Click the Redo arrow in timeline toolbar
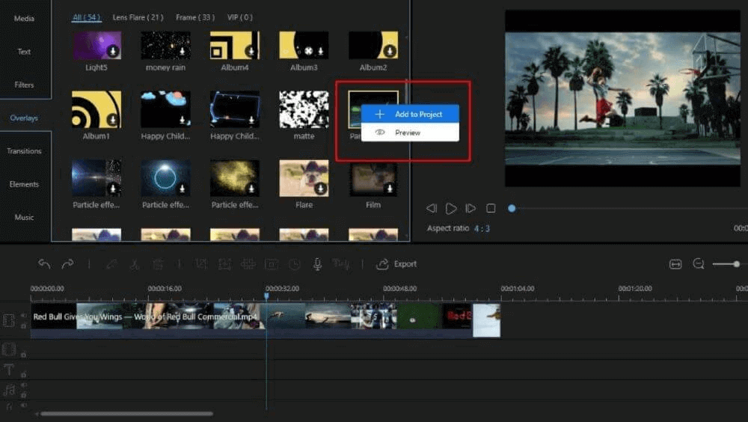748x422 pixels. pyautogui.click(x=67, y=264)
